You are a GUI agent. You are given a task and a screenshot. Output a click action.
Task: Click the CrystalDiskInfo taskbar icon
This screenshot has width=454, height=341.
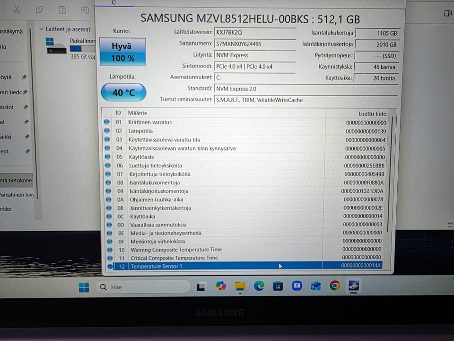(x=354, y=286)
